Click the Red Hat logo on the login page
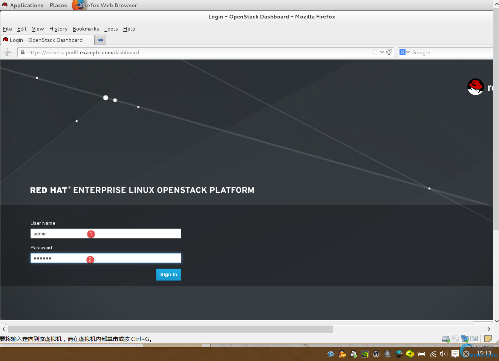 475,87
